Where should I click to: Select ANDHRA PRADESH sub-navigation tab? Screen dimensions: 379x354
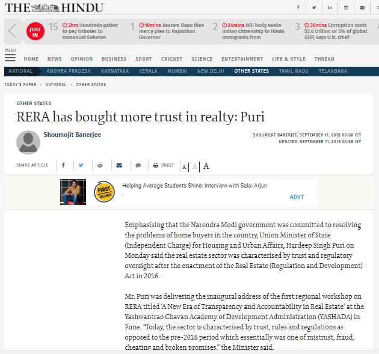point(69,71)
